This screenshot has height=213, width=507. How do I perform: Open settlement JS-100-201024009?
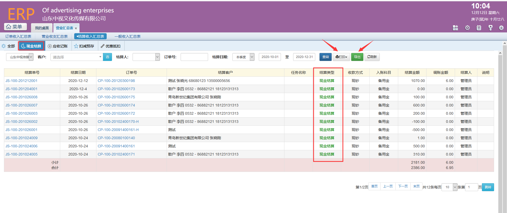[x=21, y=138]
